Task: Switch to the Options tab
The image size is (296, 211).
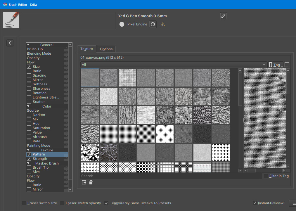Action: tap(106, 49)
